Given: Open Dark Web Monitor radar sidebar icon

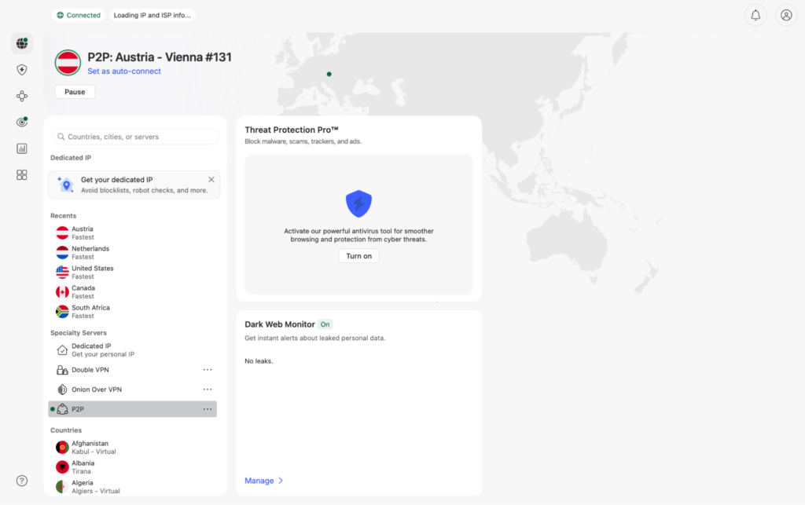Looking at the screenshot, I should pyautogui.click(x=21, y=122).
